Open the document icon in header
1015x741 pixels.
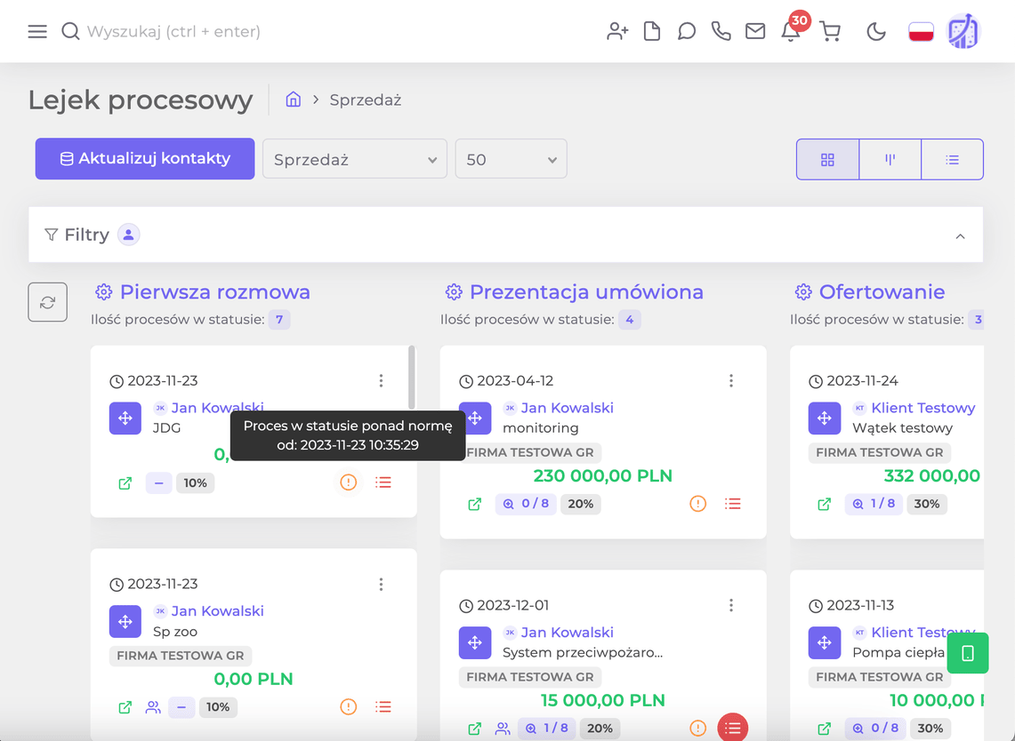(652, 31)
